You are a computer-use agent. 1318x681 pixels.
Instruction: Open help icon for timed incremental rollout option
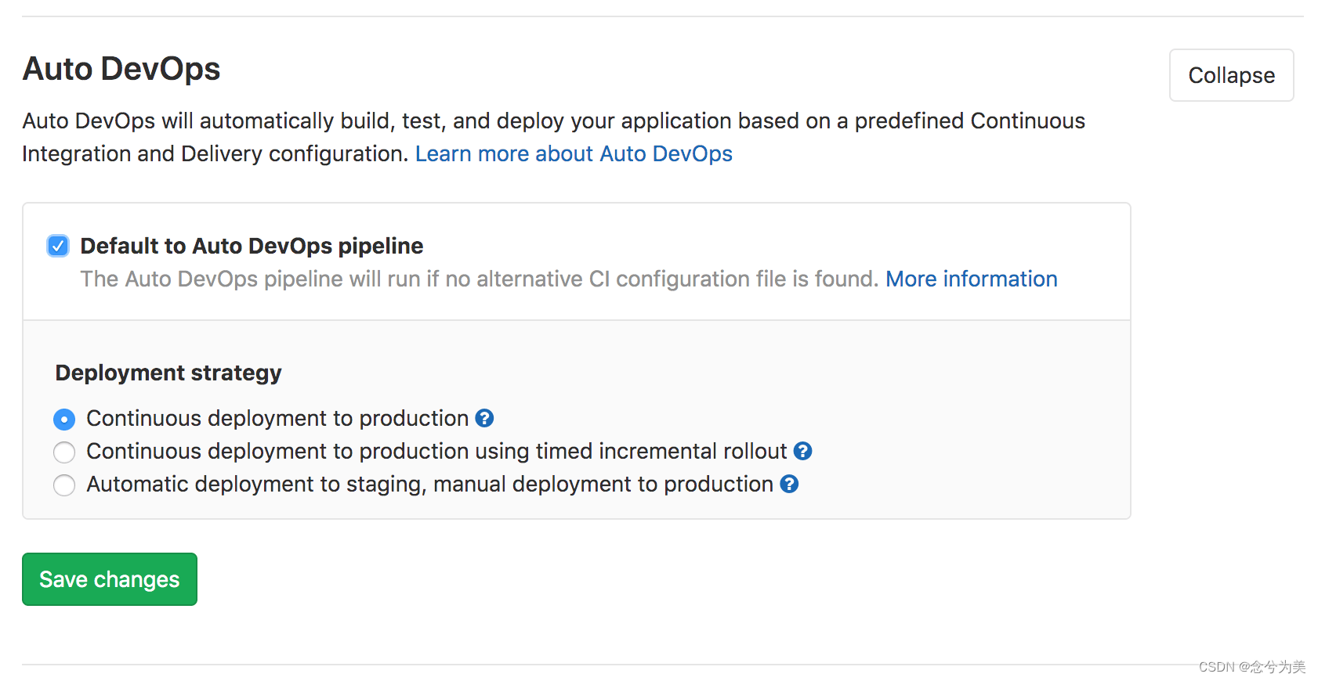[802, 451]
